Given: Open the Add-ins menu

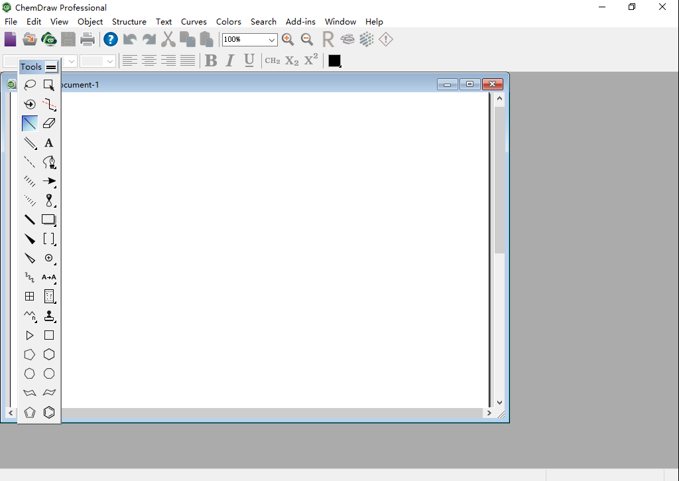Looking at the screenshot, I should point(300,22).
